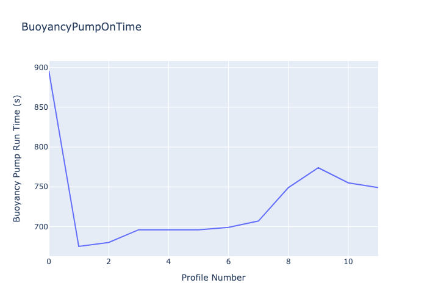Click the line's starting point at profile 0
Screen dimensions: 427x305
click(49, 71)
